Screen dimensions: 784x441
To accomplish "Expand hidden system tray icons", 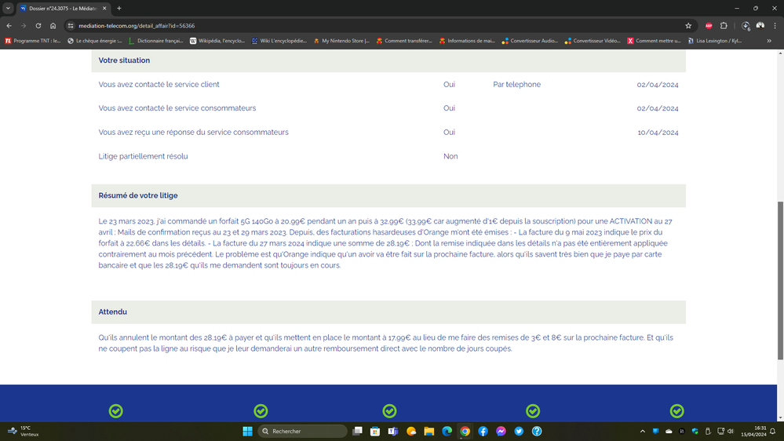I will click(x=643, y=431).
